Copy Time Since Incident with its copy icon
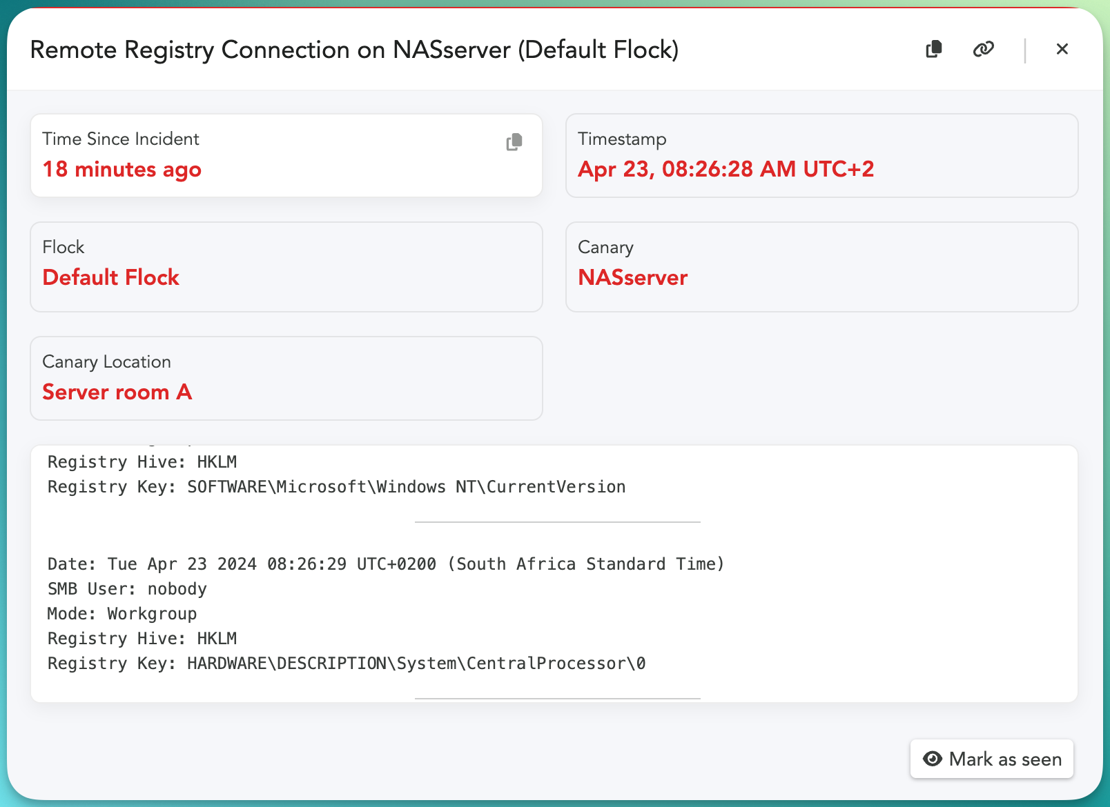This screenshot has height=807, width=1110. [514, 142]
